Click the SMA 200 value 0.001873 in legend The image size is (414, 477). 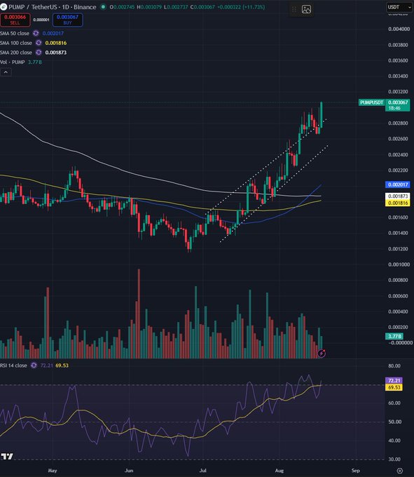56,53
